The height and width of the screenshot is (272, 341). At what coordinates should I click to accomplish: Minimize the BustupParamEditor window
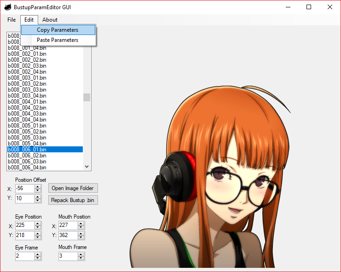(x=288, y=7)
